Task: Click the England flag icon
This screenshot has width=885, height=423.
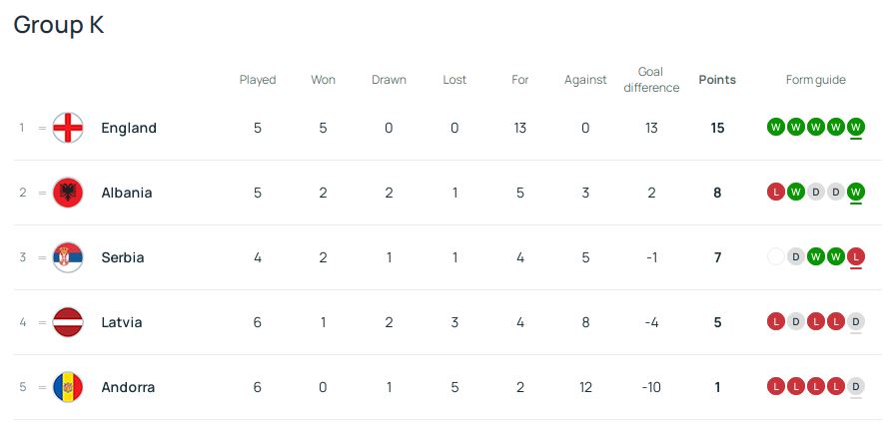Action: tap(68, 128)
